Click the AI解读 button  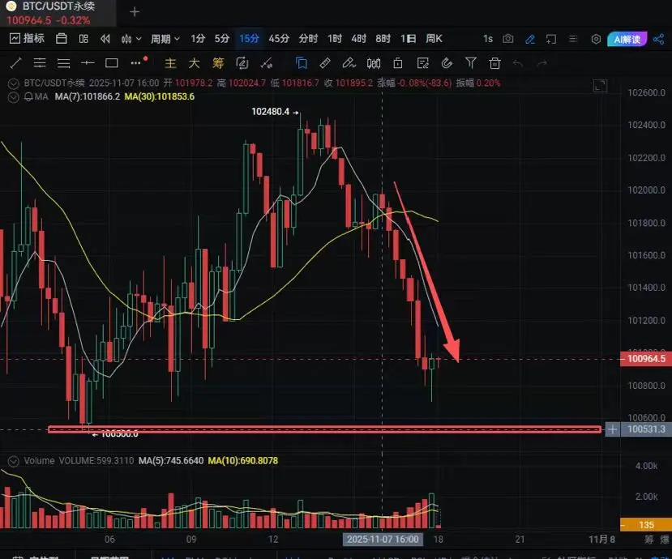(x=627, y=40)
